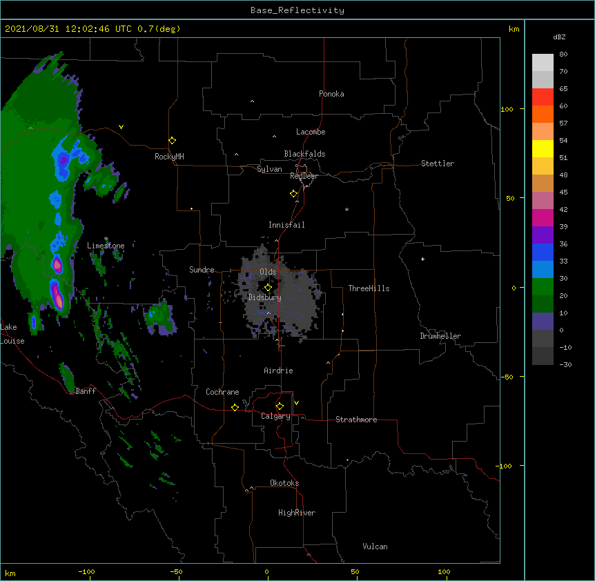
Task: Click the 100 tick on the horizontal axis
Action: click(444, 572)
